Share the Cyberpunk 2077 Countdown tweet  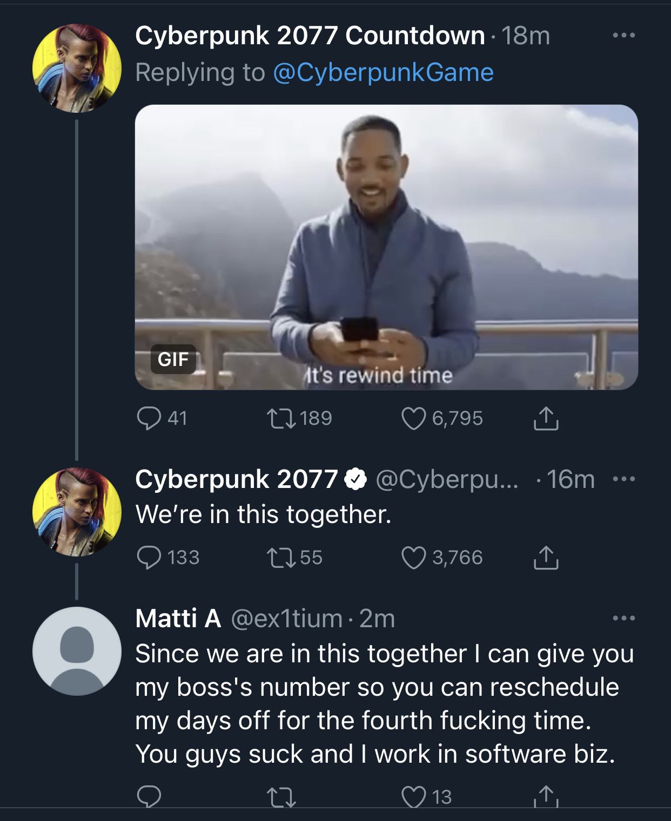tap(546, 418)
